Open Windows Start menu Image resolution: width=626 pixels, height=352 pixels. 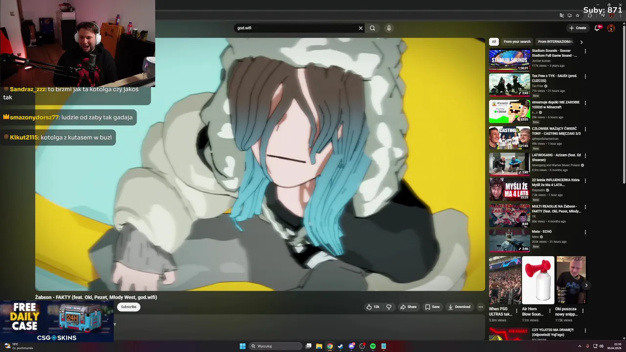click(x=243, y=346)
